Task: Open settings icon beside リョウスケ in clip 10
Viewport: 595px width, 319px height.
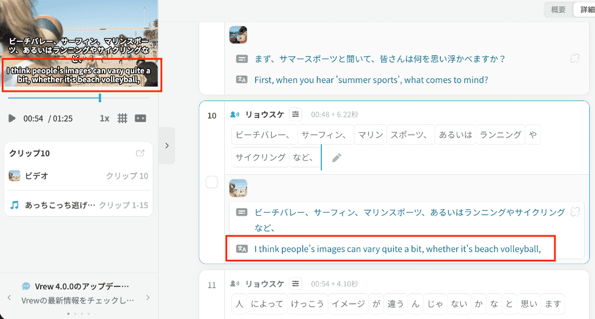Action: click(296, 114)
